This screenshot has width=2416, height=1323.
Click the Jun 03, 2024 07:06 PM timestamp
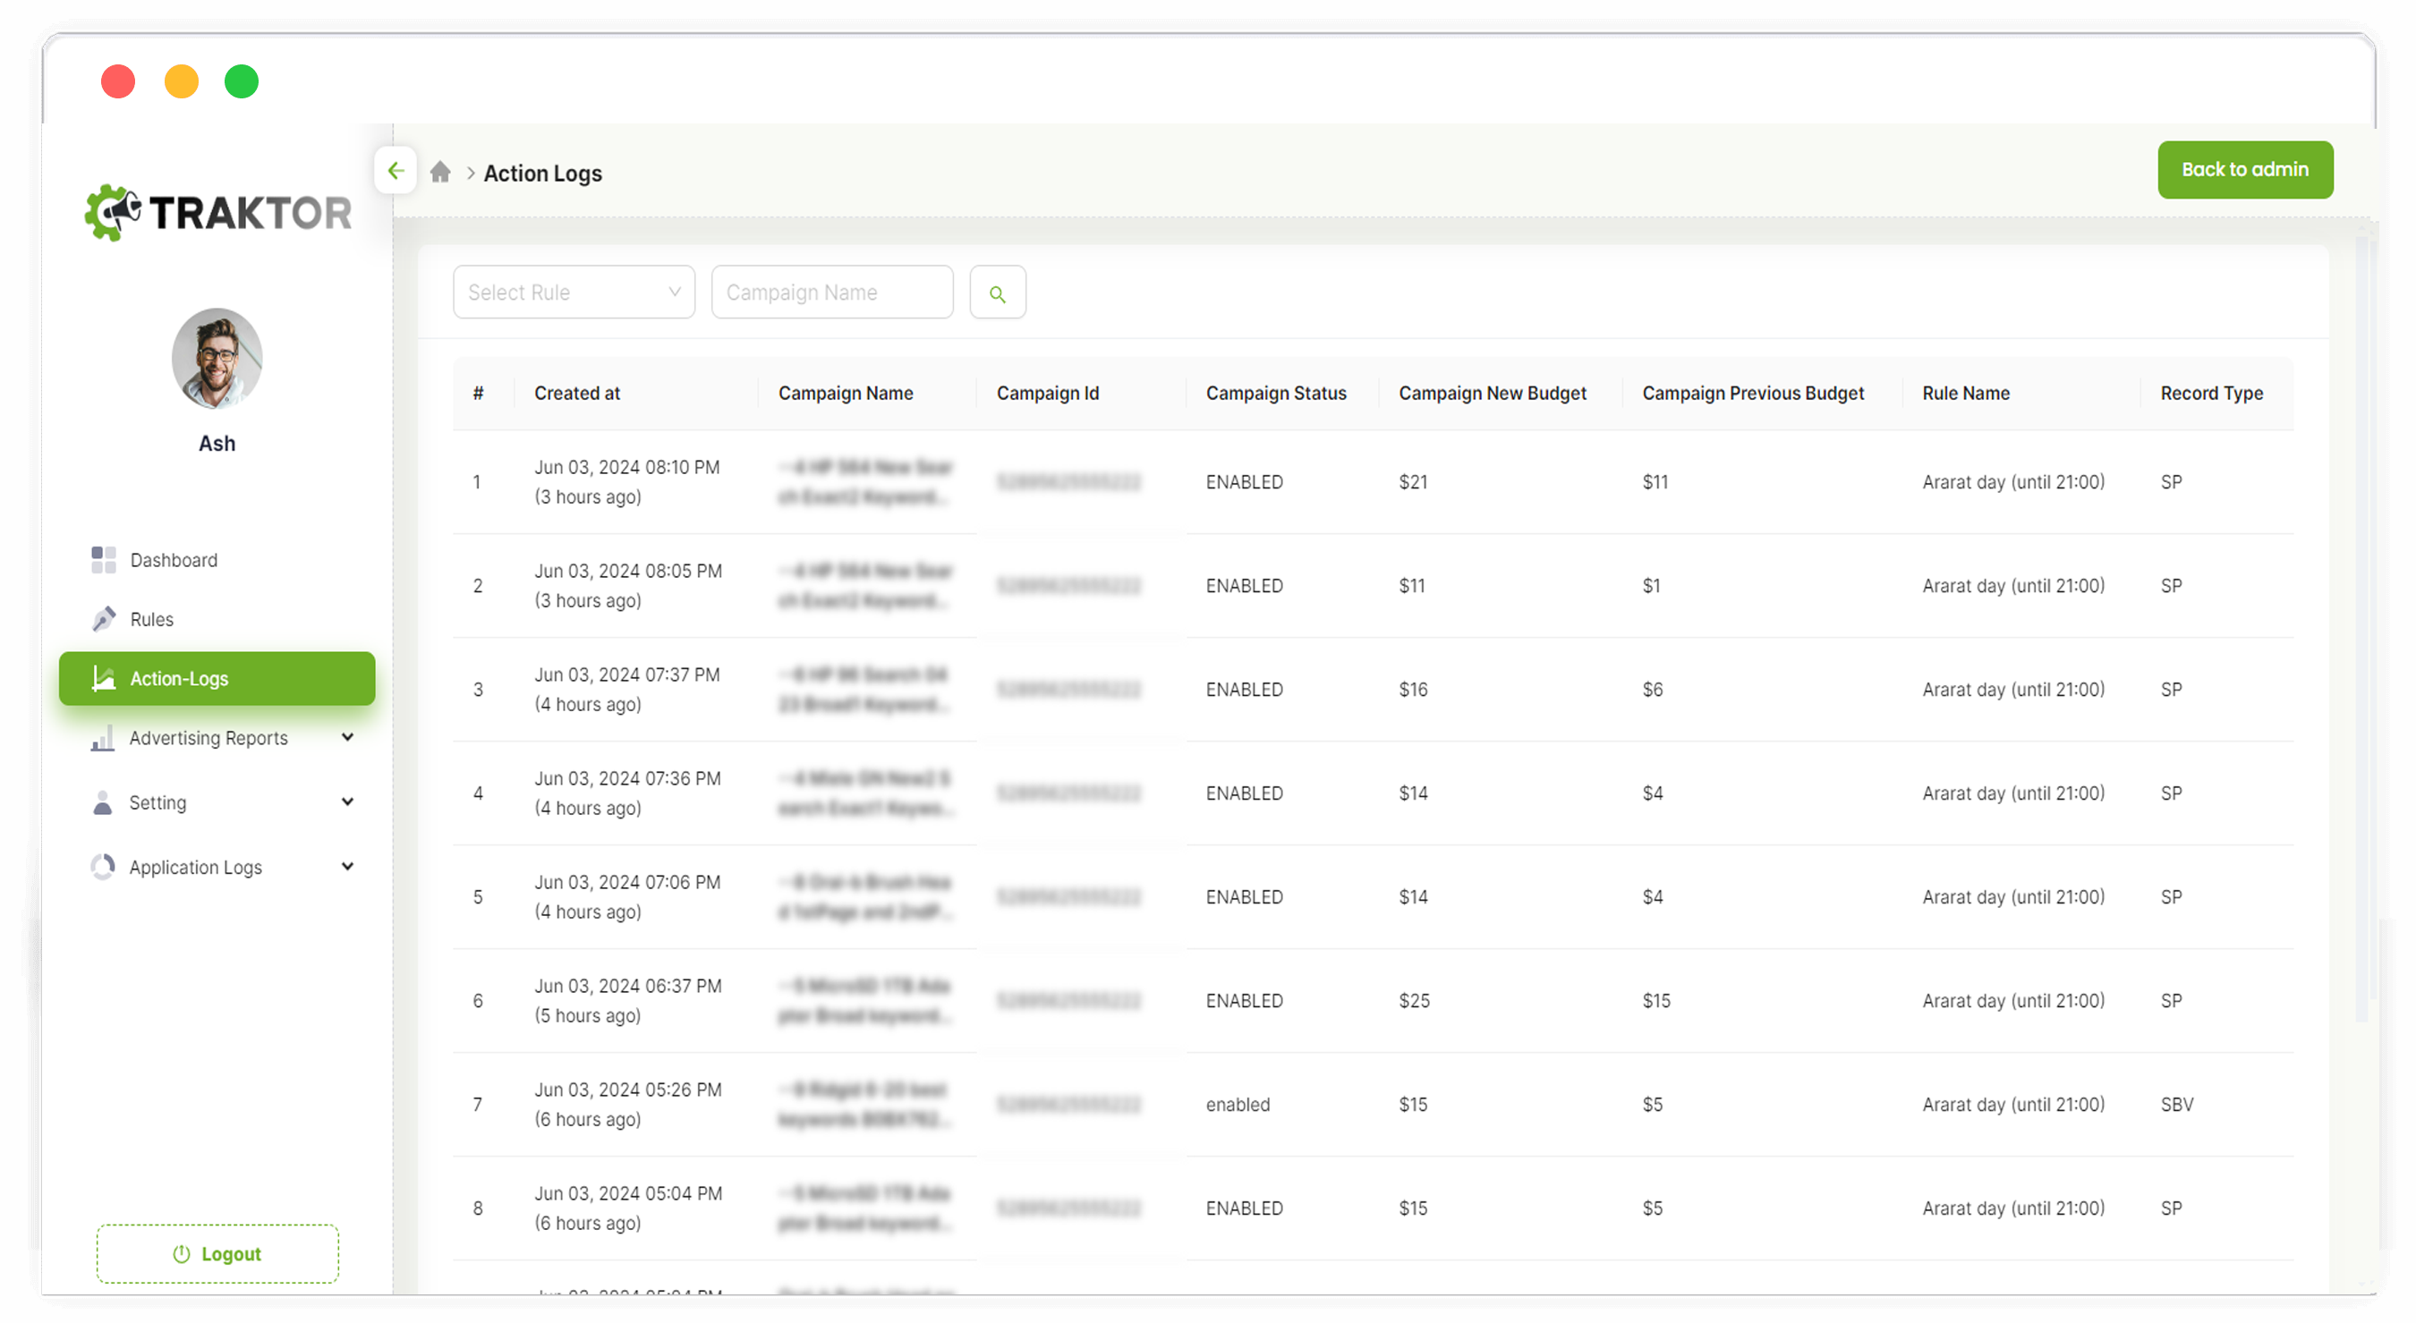pyautogui.click(x=627, y=882)
